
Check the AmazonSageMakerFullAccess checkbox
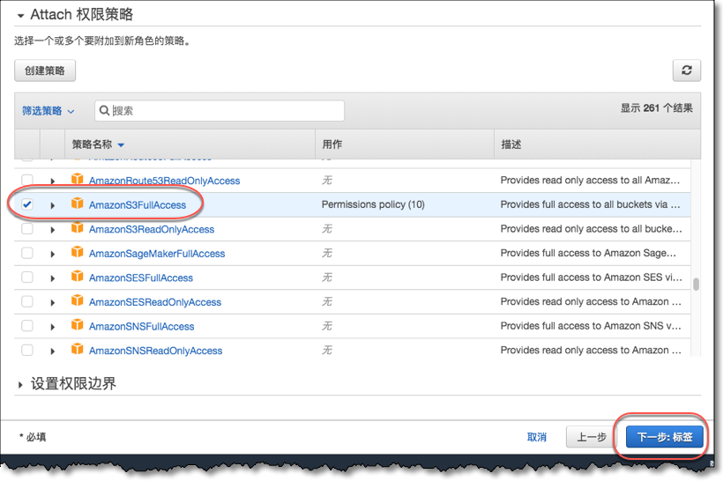click(x=27, y=253)
